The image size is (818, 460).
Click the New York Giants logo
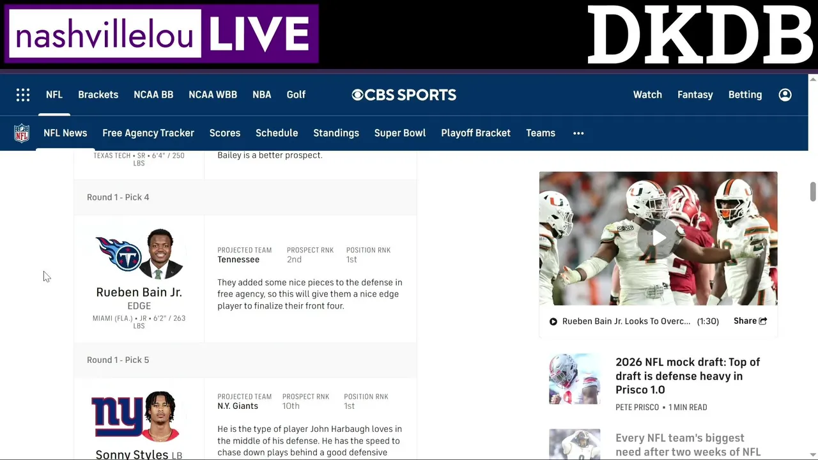117,416
